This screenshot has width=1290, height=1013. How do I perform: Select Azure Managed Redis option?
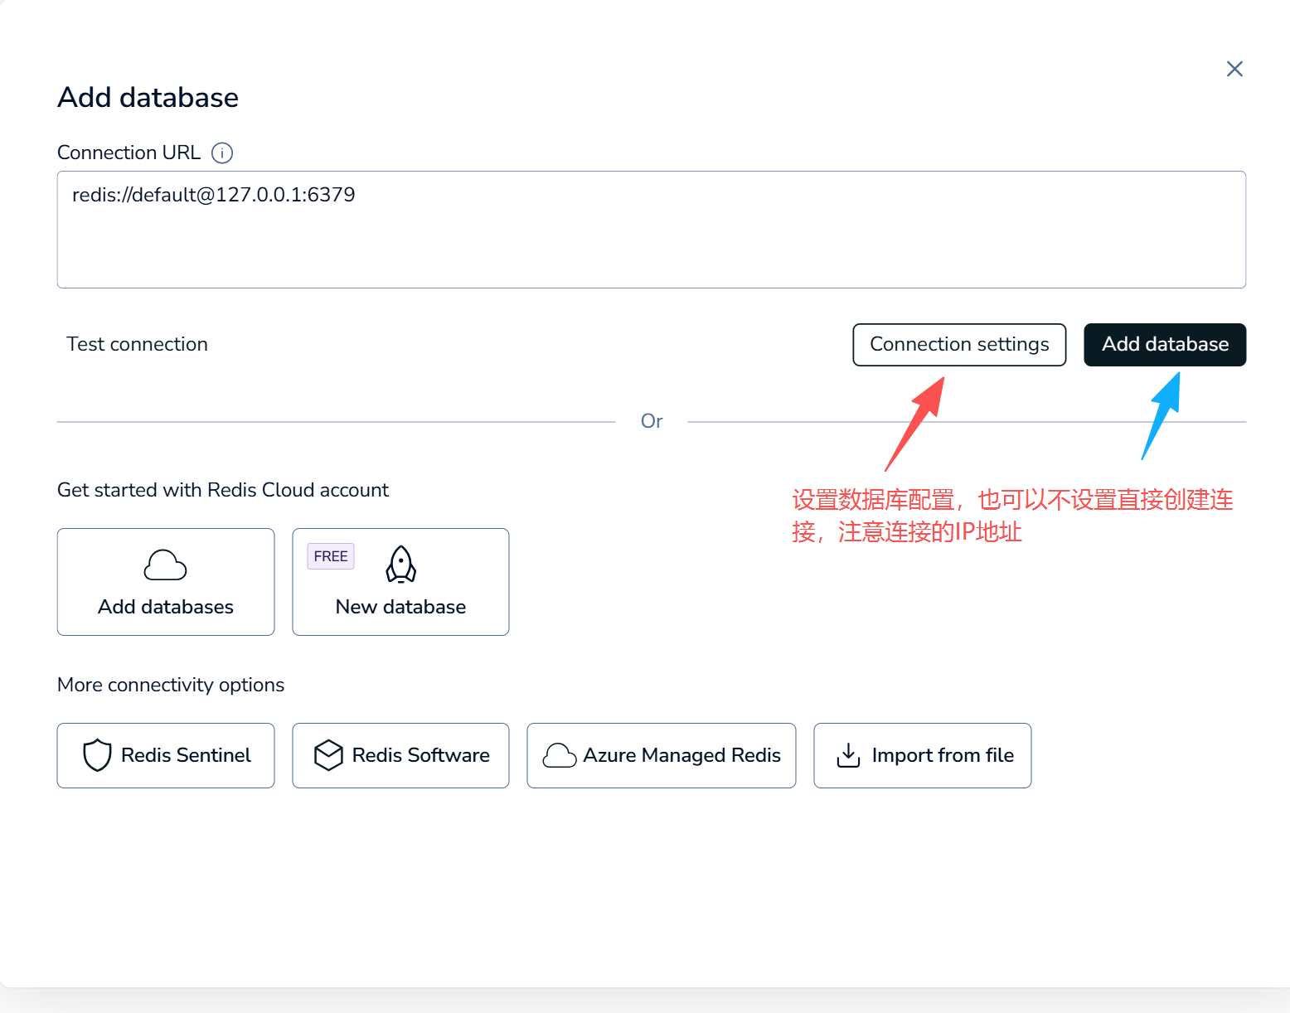[662, 755]
